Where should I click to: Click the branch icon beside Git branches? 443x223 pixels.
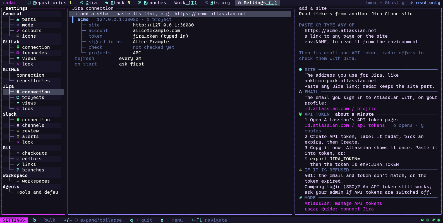click(x=18, y=170)
